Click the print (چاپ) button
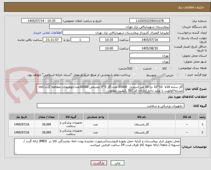The height and width of the screenshot is (170, 211). pos(118,163)
